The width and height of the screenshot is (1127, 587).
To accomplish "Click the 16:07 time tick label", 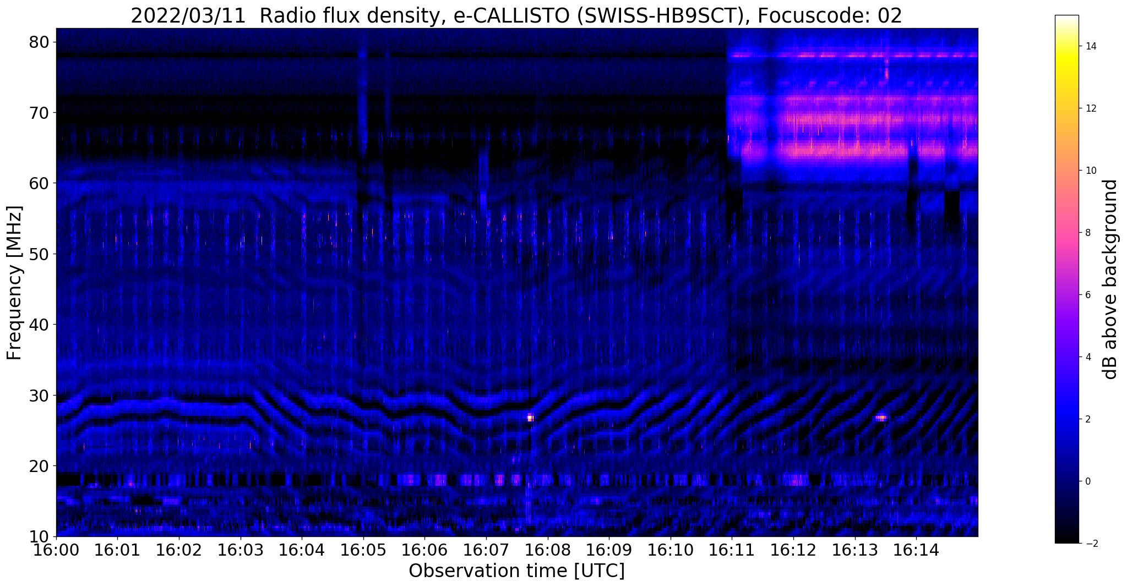I will coord(486,550).
